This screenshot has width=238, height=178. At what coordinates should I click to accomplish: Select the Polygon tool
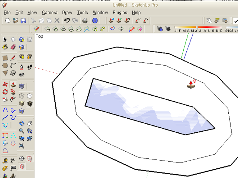pyautogui.click(x=5, y=73)
